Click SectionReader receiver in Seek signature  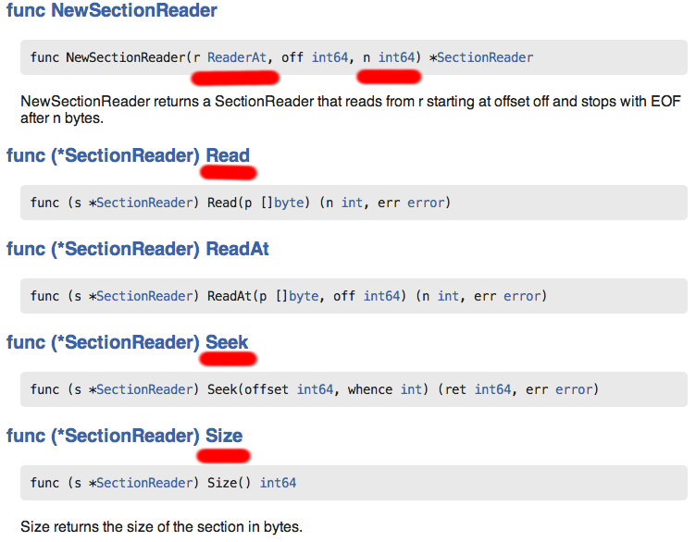[x=144, y=389]
